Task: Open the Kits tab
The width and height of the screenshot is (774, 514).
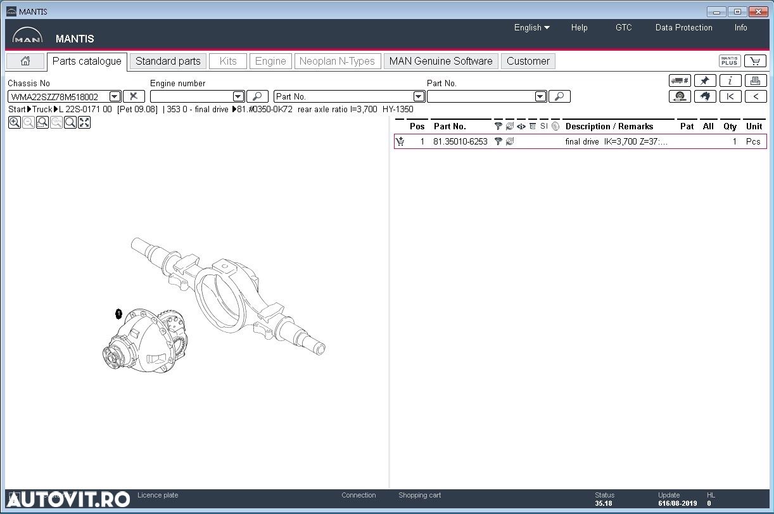Action: 228,61
